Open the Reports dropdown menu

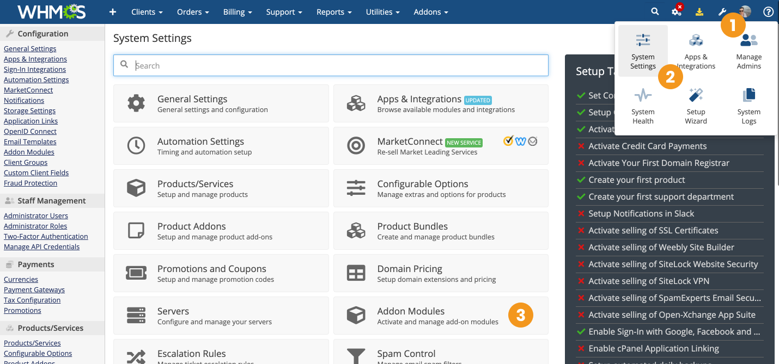pos(333,12)
